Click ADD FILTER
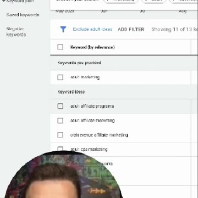 131,29
